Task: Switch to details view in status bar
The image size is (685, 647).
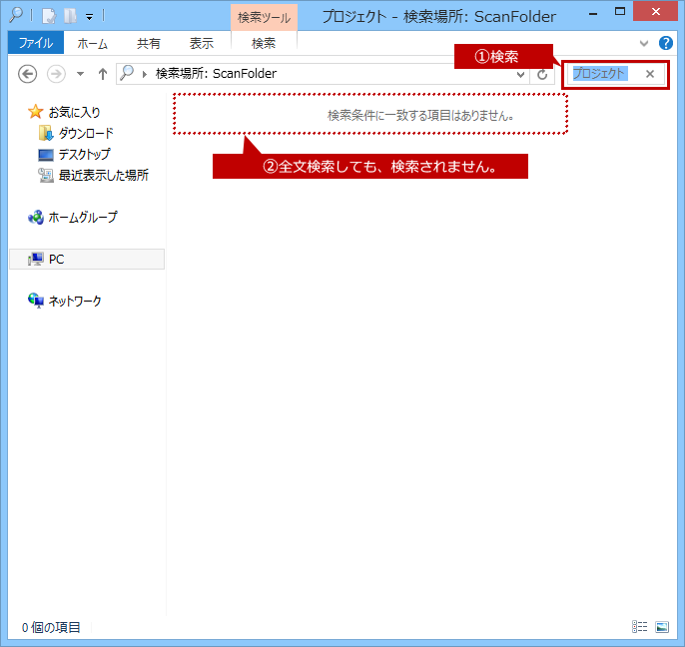Action: pos(639,627)
